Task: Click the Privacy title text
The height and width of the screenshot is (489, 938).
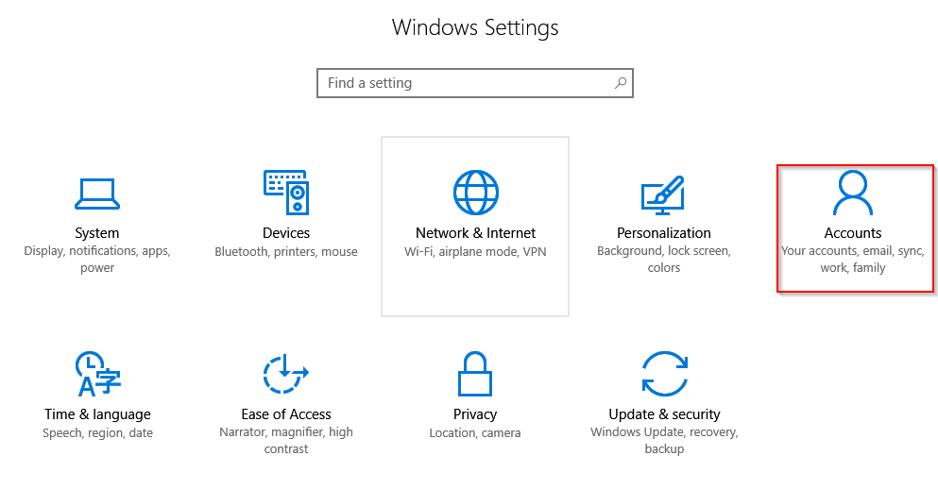Action: (x=475, y=414)
